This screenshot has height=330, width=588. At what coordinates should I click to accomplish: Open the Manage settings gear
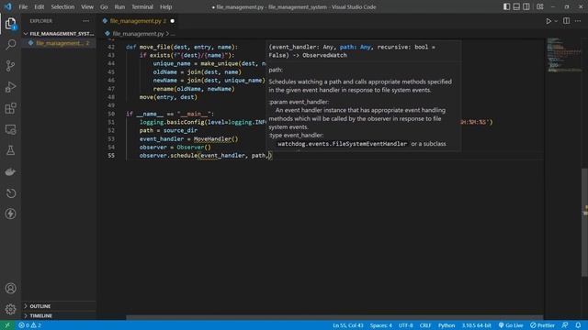tap(10, 309)
